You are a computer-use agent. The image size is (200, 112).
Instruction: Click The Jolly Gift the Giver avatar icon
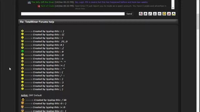[29, 2]
